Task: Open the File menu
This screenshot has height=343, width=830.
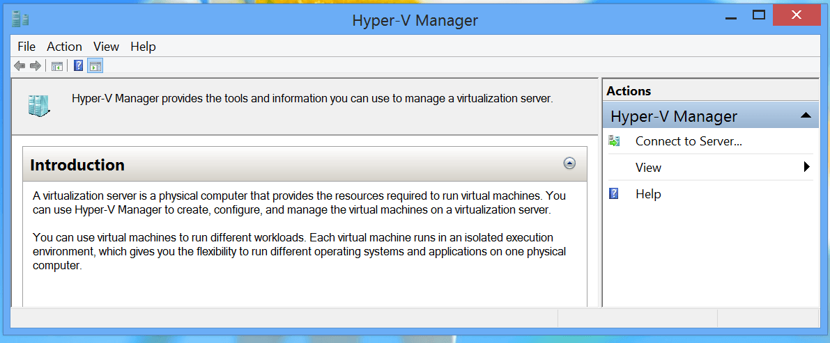Action: click(x=26, y=47)
